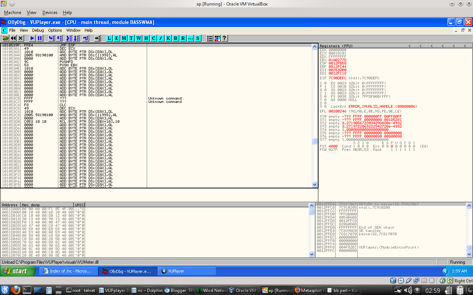473x295 pixels.
Task: Show Executable modules with the E icon
Action: pyautogui.click(x=117, y=38)
